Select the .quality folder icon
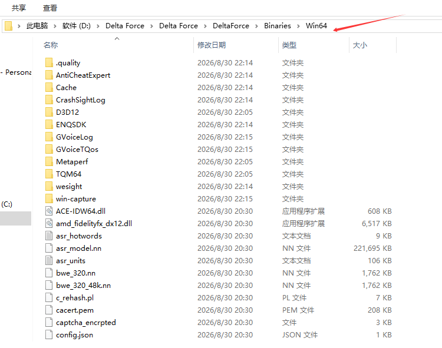Screen dimensions: 442x348 (x=49, y=62)
